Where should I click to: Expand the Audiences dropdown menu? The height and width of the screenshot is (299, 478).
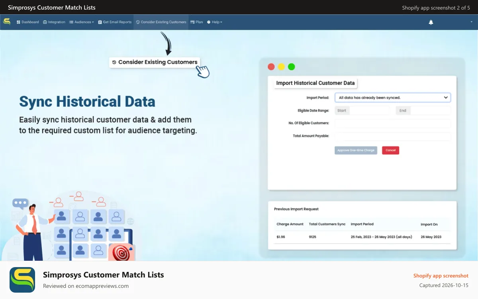click(x=82, y=22)
